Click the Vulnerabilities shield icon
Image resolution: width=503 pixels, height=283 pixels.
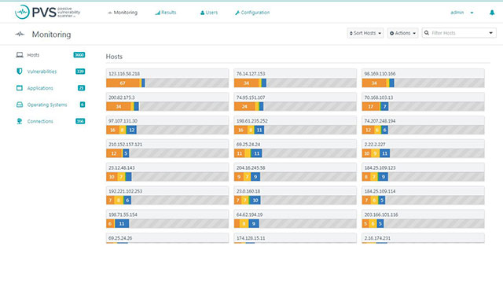click(x=20, y=72)
